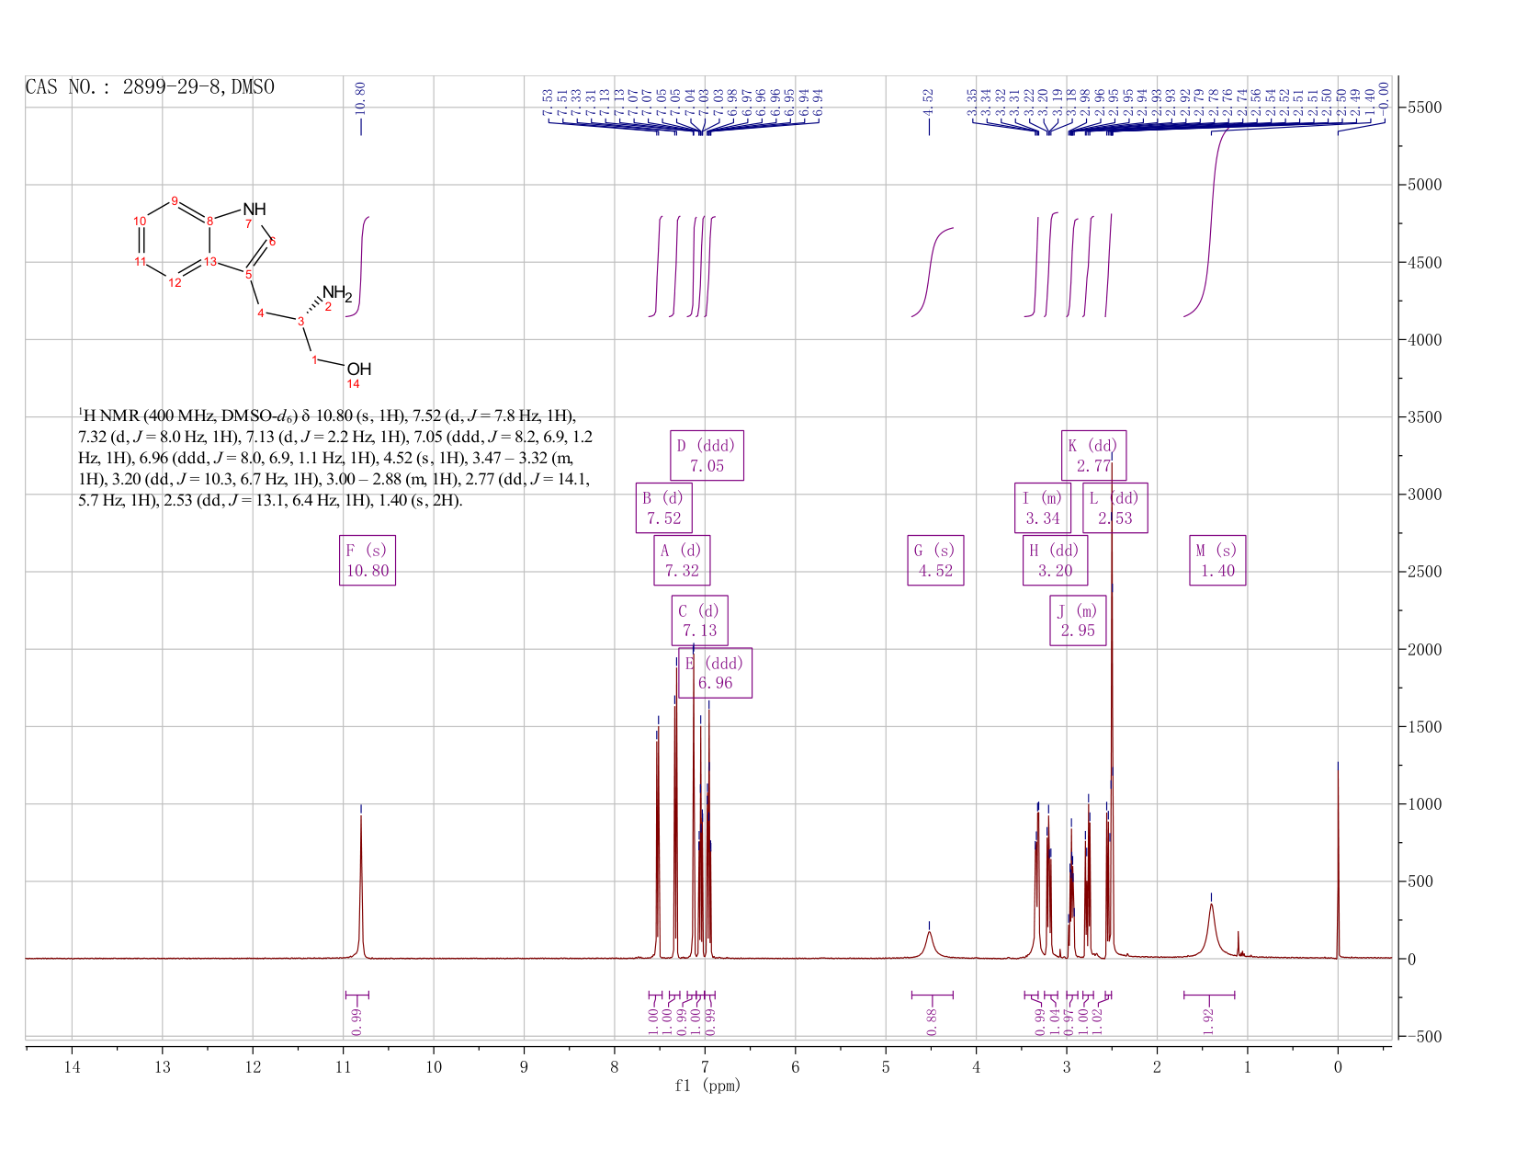1516x1172 pixels.
Task: Click the NH label on the indole structure
Action: (255, 210)
